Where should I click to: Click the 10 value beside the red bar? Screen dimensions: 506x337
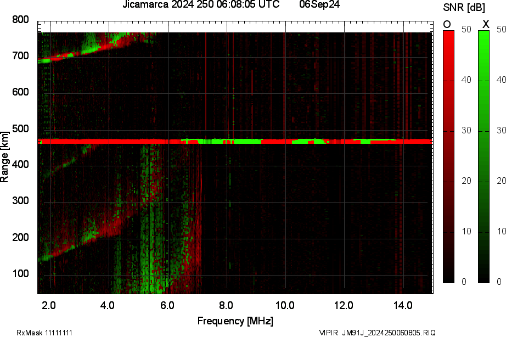tap(466, 232)
